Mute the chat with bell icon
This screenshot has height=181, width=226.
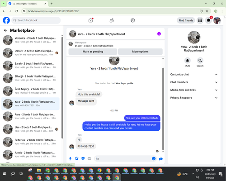(x=188, y=61)
